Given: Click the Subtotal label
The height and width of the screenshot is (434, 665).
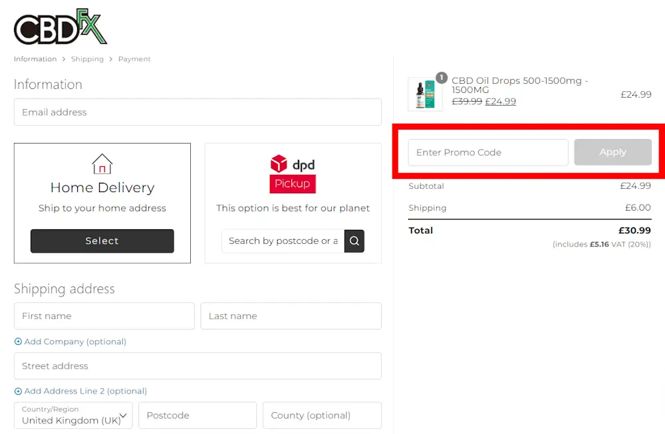Looking at the screenshot, I should 426,186.
